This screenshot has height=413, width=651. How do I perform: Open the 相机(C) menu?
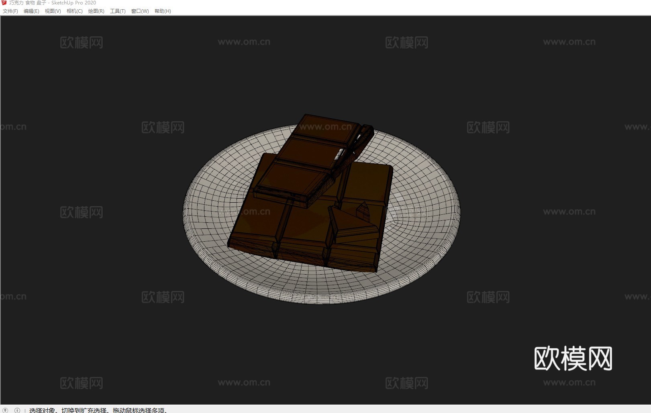pyautogui.click(x=74, y=11)
